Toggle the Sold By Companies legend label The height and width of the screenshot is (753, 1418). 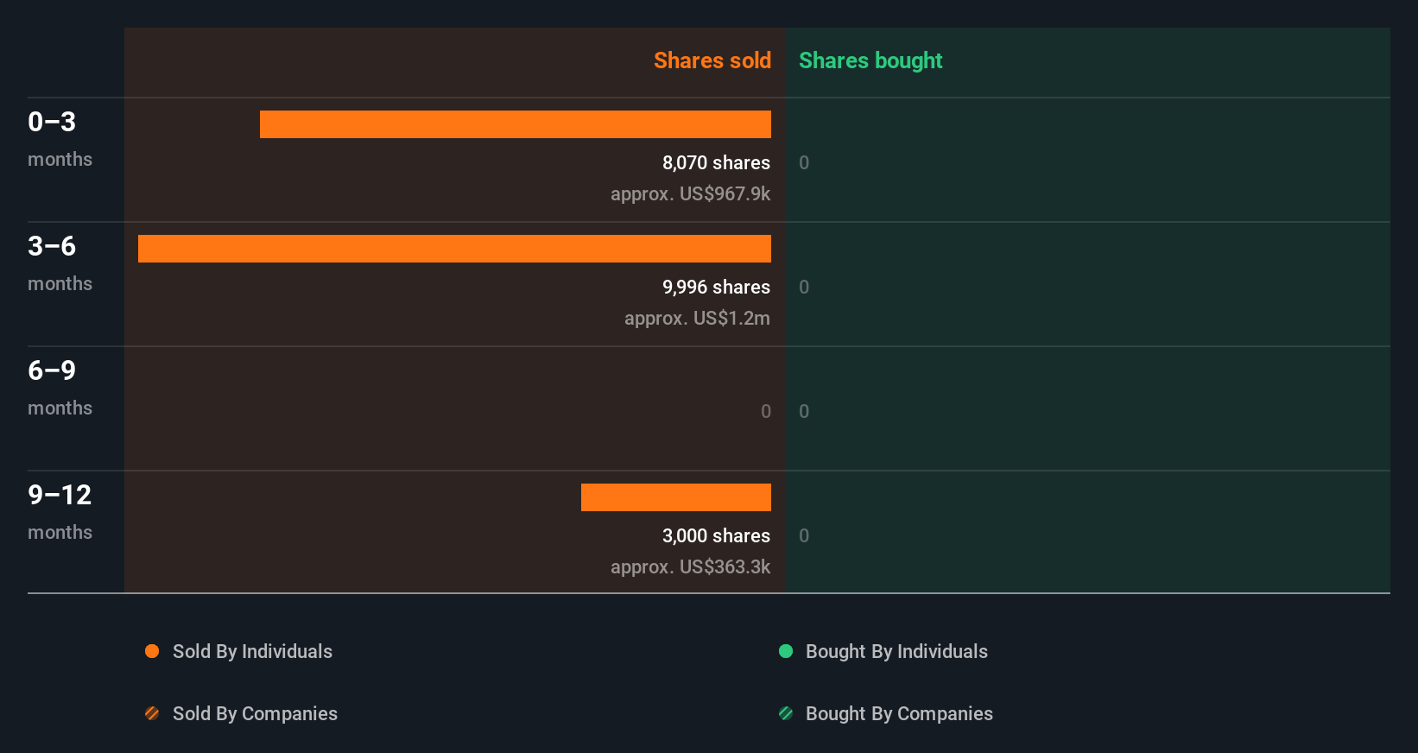click(255, 713)
